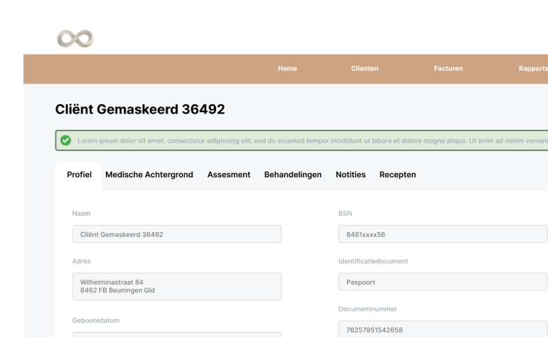Click the Documentnummer input field
548x337 pixels.
(x=443, y=329)
